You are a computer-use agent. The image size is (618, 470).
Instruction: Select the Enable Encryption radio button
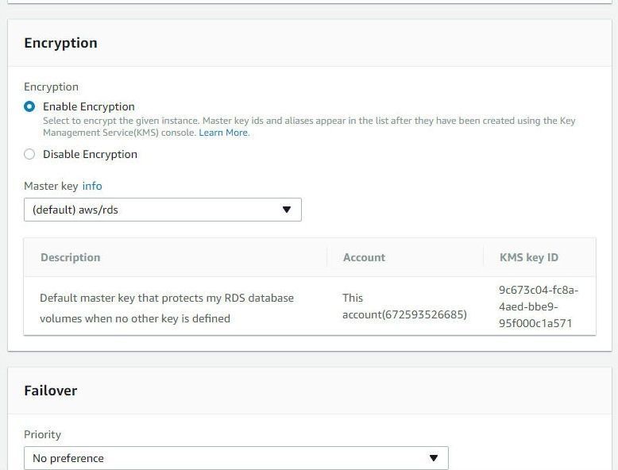(x=29, y=106)
